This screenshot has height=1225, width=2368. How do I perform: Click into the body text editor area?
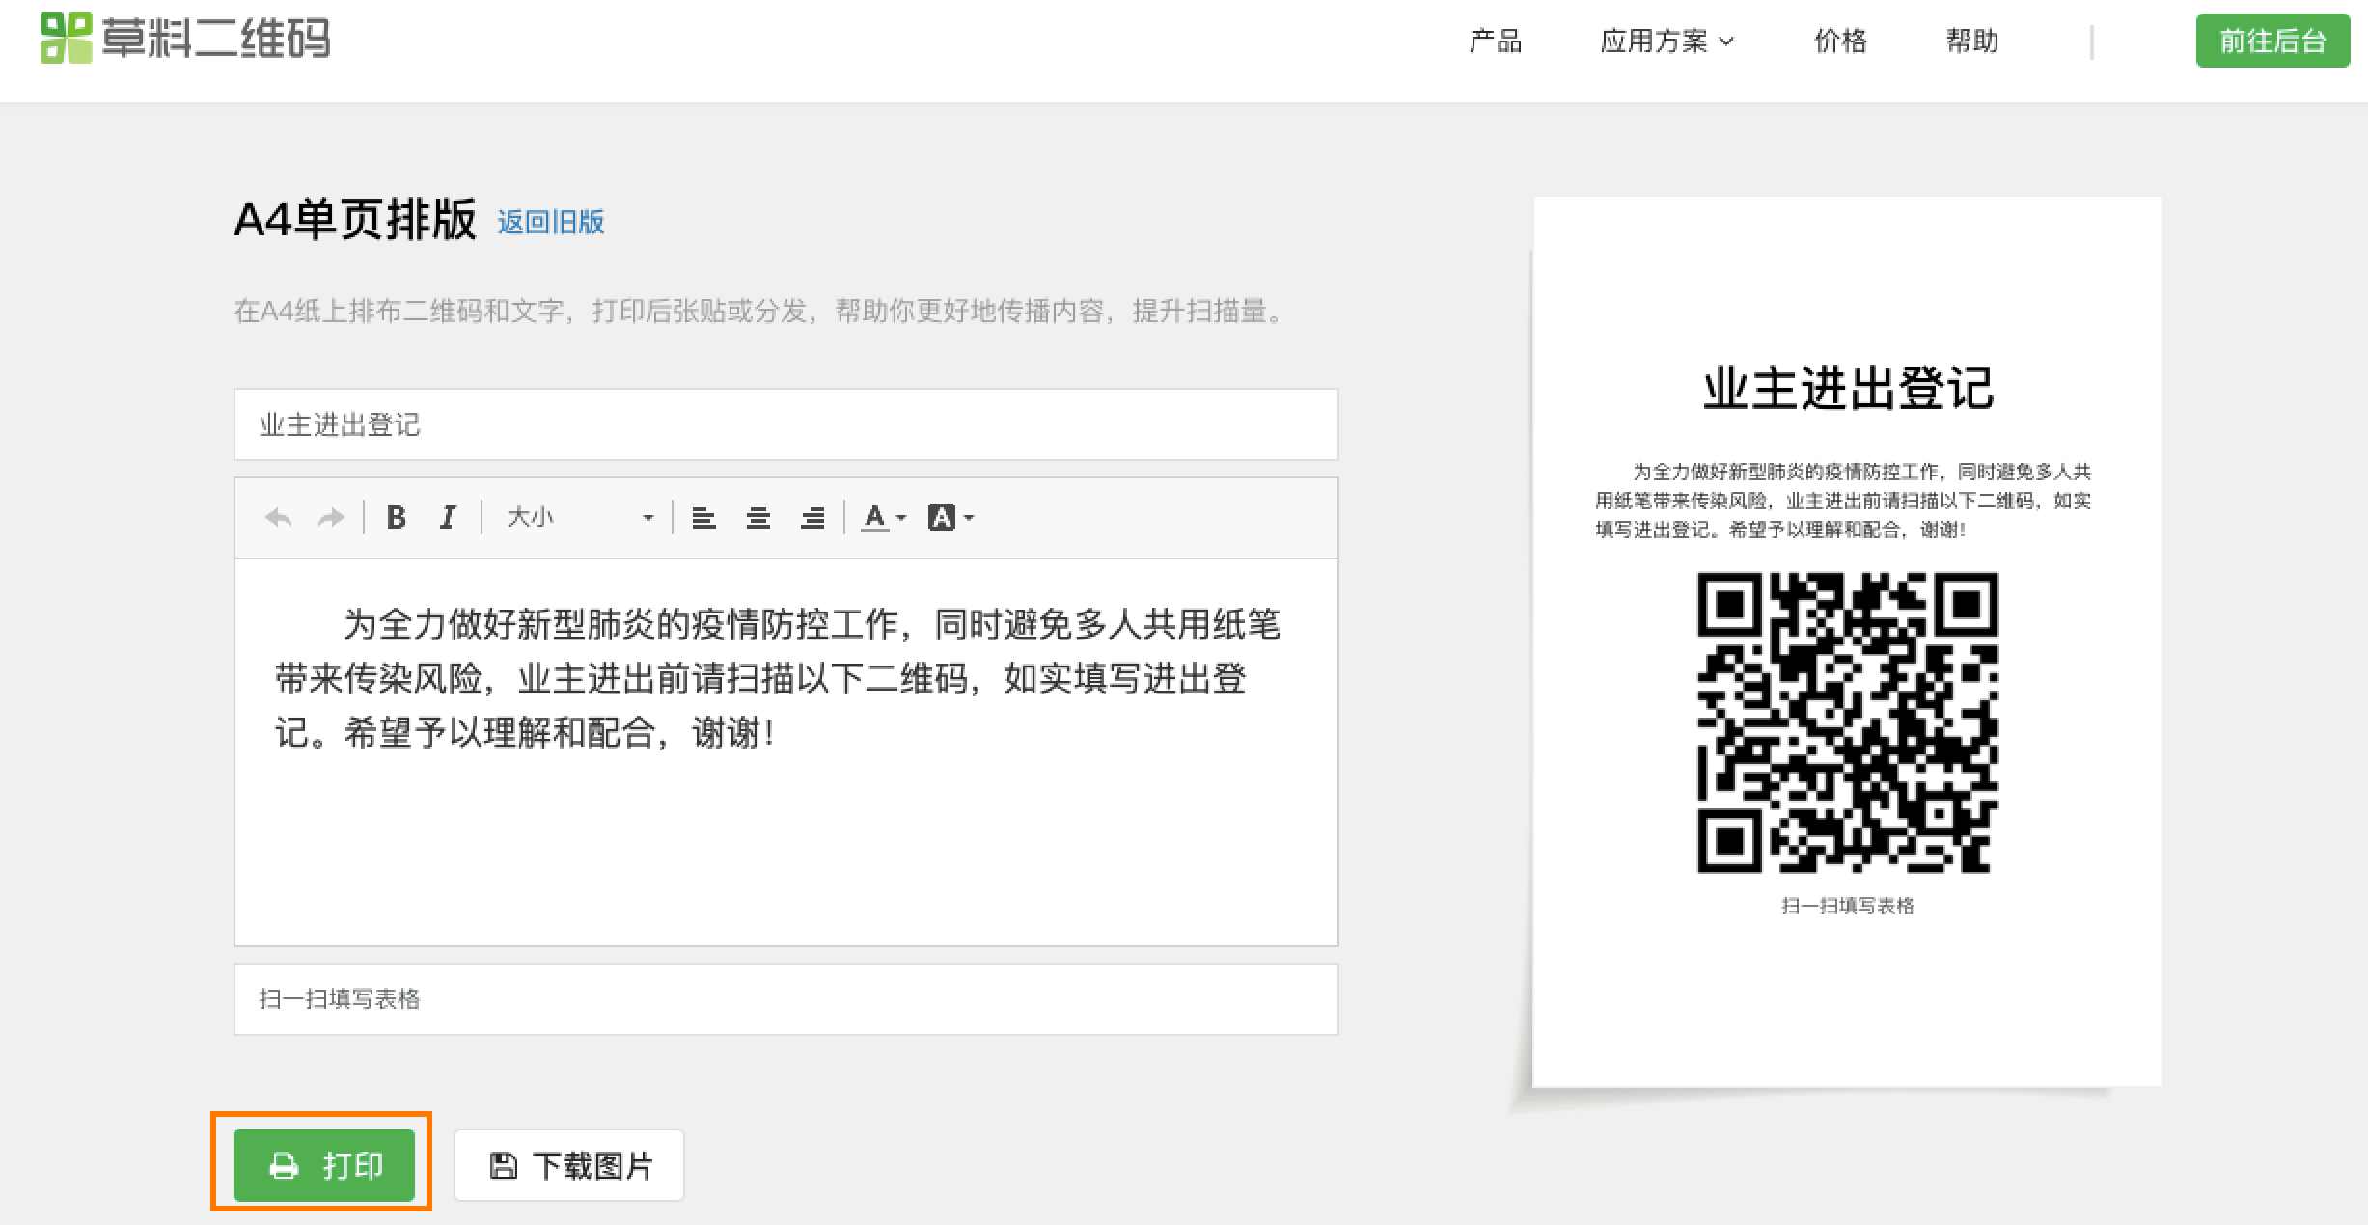tap(785, 752)
